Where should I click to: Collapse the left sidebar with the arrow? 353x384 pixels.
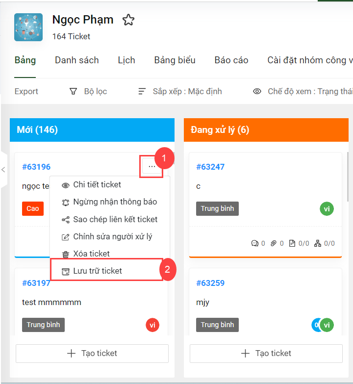click(3, 170)
